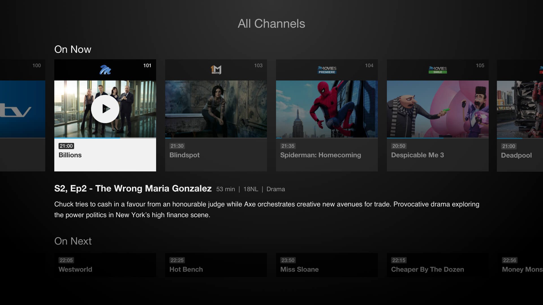Click the channel number 103 label
The width and height of the screenshot is (543, 305).
pyautogui.click(x=258, y=66)
